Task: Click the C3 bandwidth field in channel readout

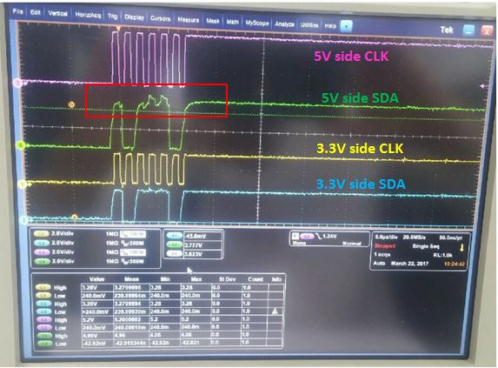Action: (133, 252)
